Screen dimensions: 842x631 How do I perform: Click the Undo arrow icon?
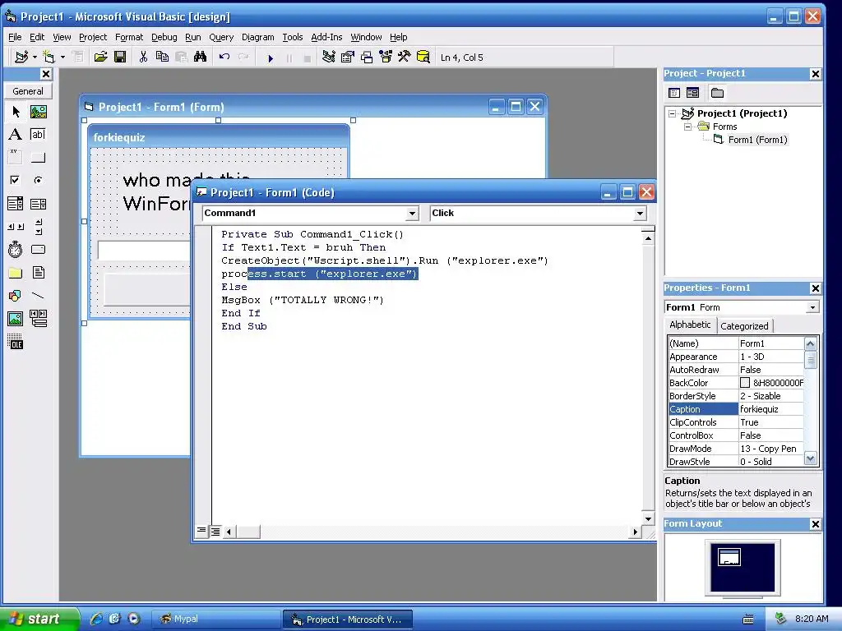point(224,57)
